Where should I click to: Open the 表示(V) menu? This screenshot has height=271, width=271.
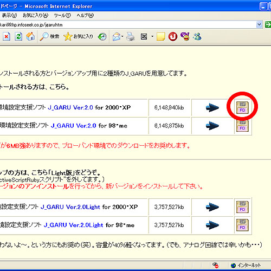click(x=9, y=16)
